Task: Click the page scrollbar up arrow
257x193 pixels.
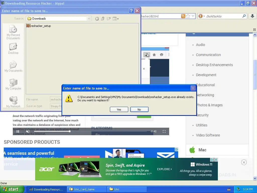Action: point(255,35)
